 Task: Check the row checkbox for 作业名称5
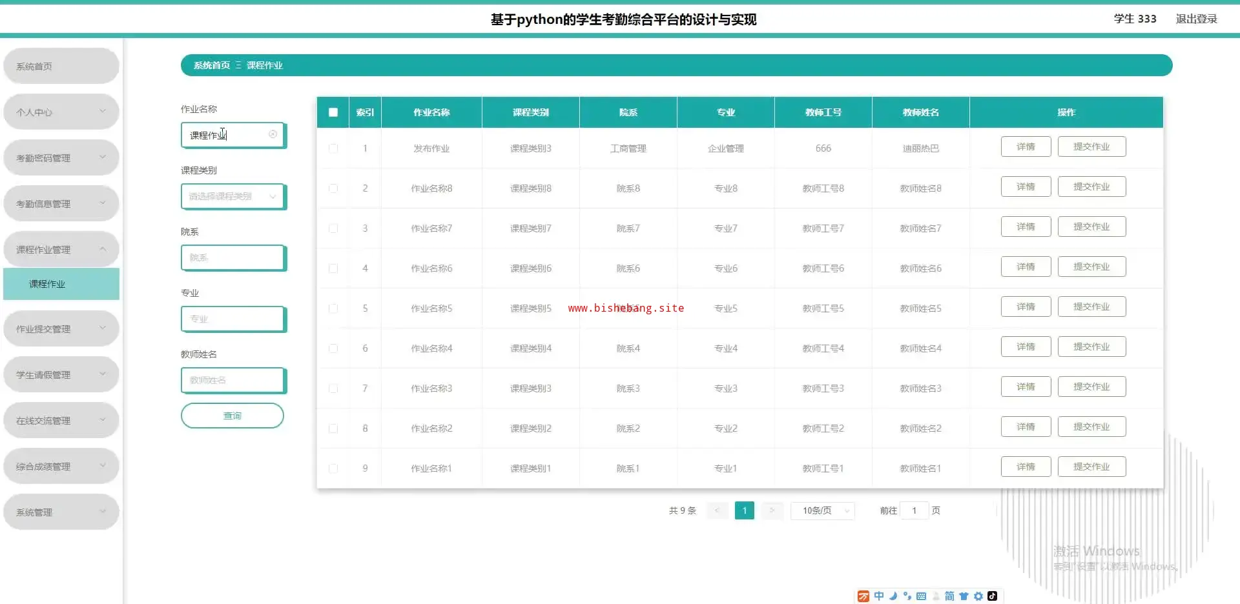pos(333,308)
